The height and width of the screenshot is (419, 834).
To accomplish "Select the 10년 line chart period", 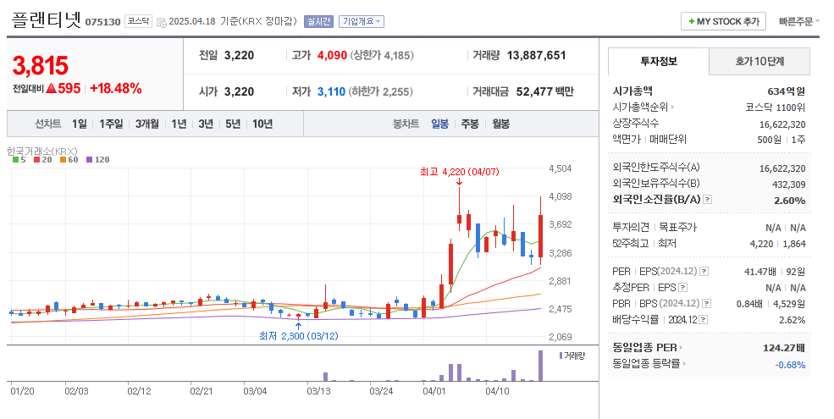I will click(x=262, y=124).
